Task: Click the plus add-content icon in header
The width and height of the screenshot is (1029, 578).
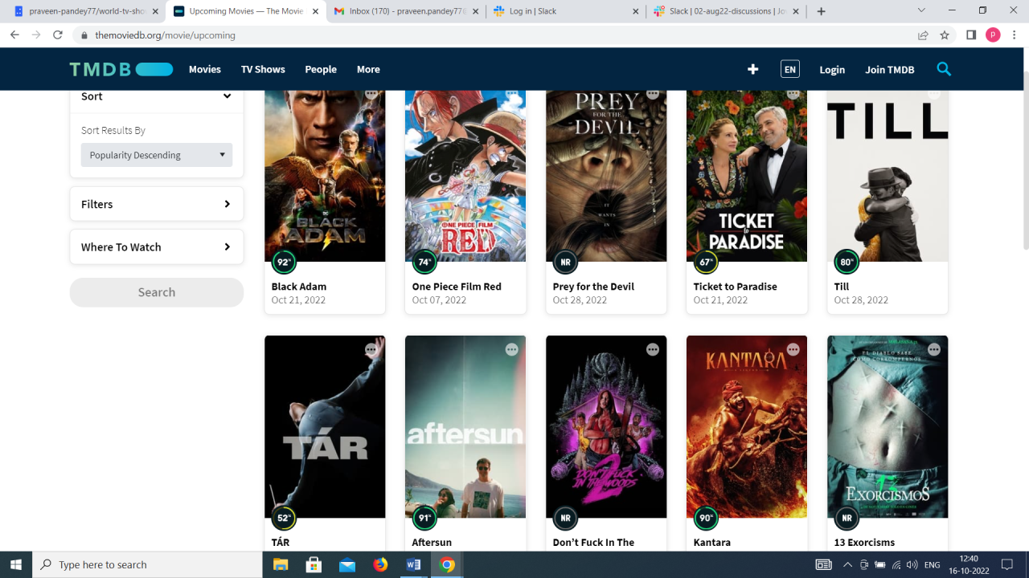Action: [752, 69]
